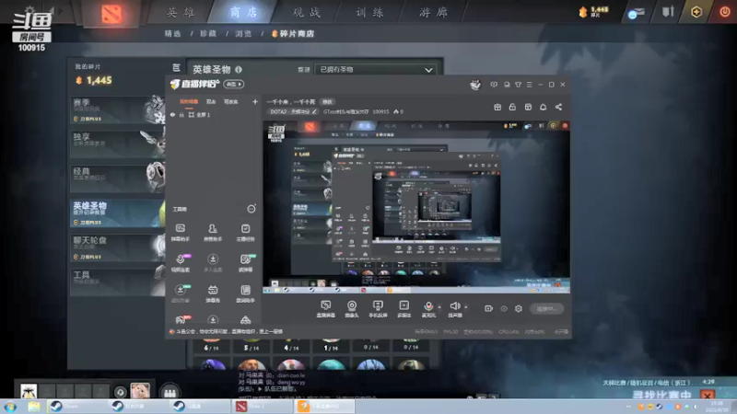Click the share icon above preview
Image resolution: width=737 pixels, height=414 pixels.
[558, 107]
